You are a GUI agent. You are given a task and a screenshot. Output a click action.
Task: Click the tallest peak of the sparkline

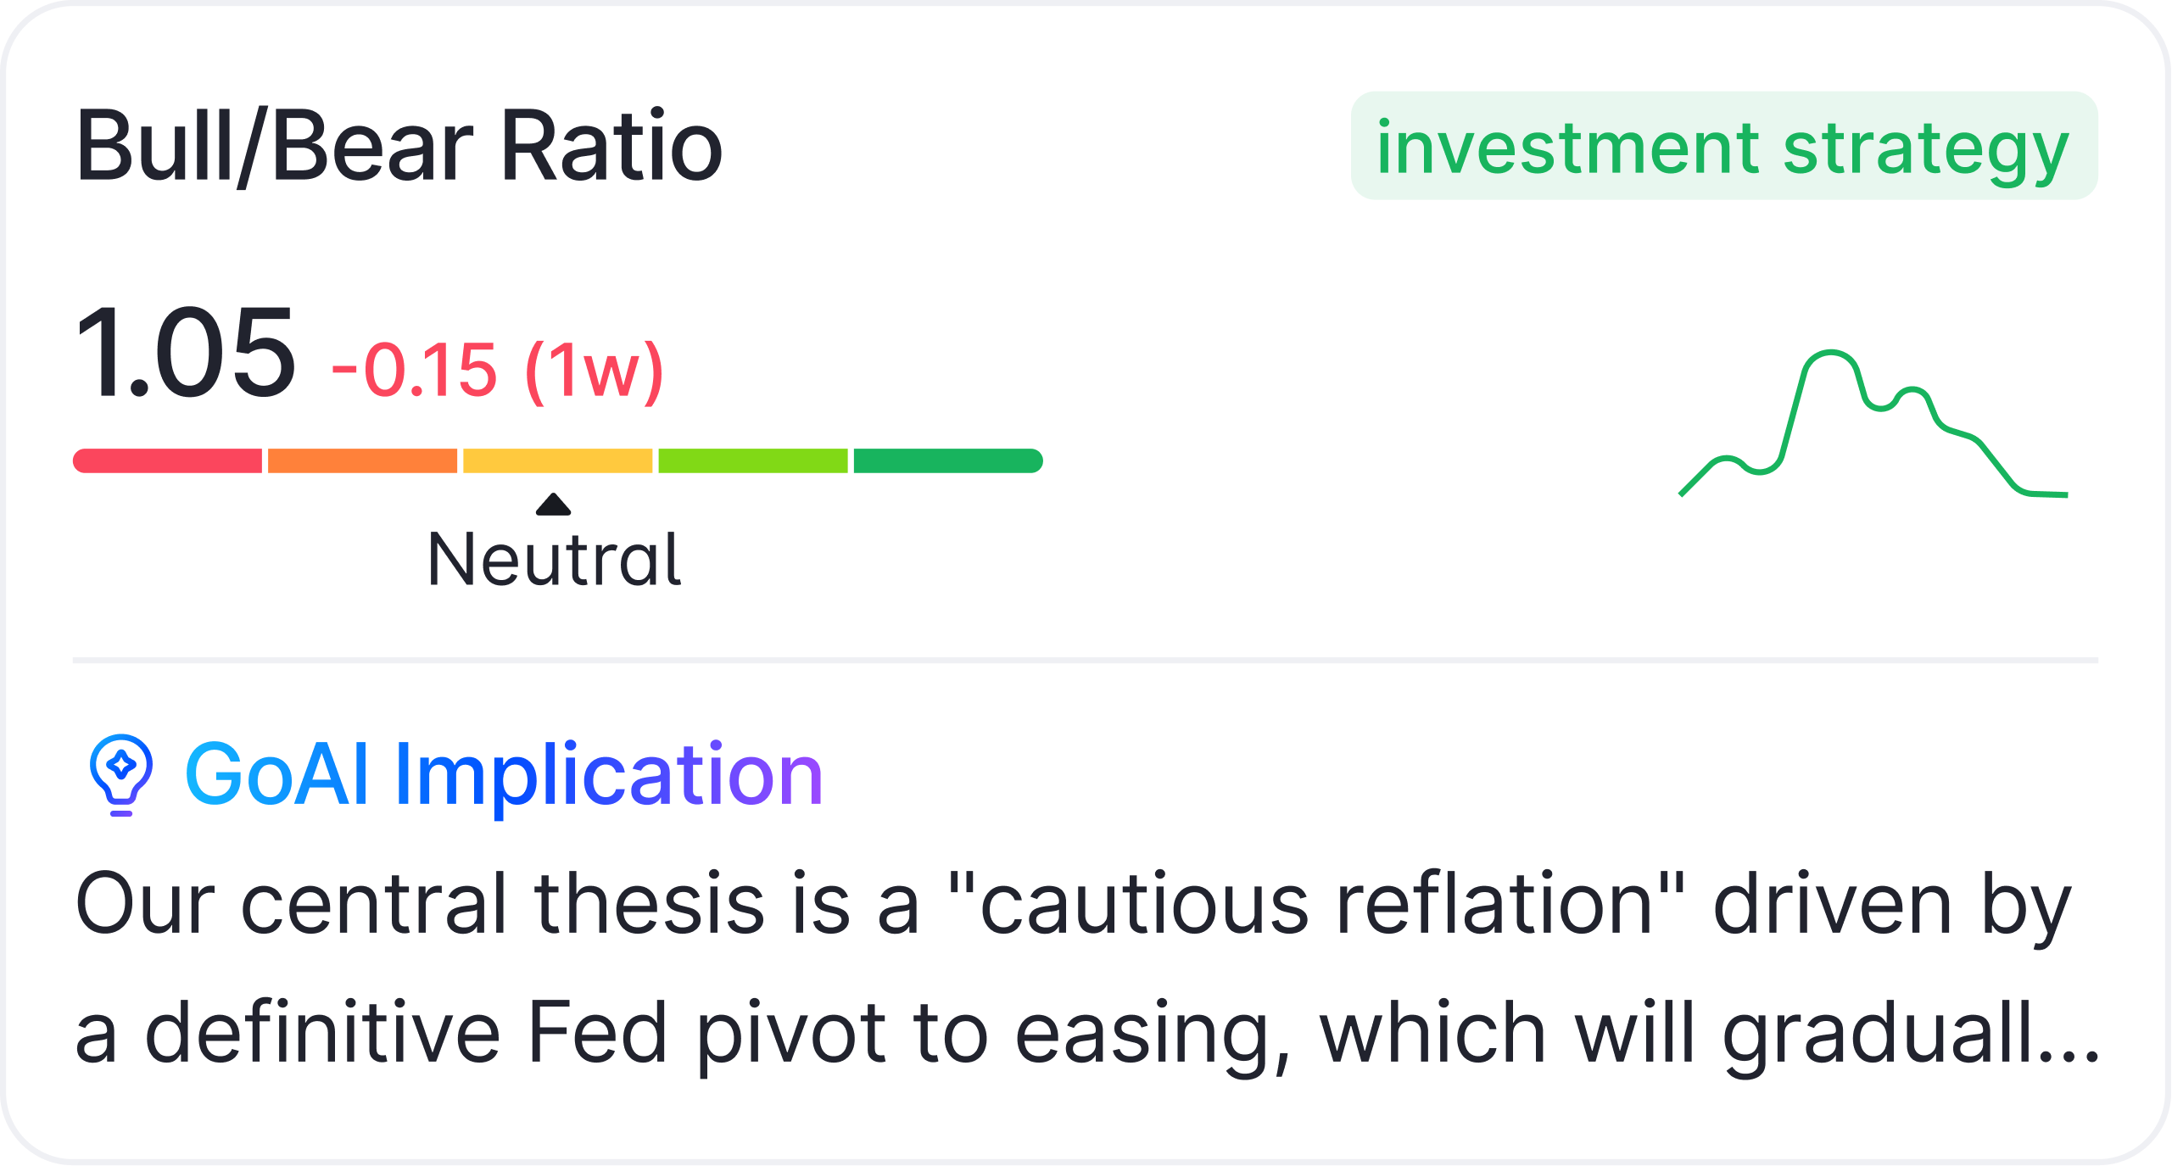click(1830, 352)
